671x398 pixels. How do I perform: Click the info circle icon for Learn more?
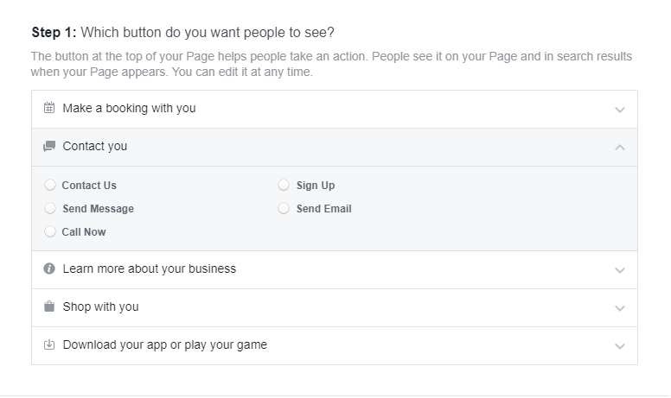click(49, 268)
